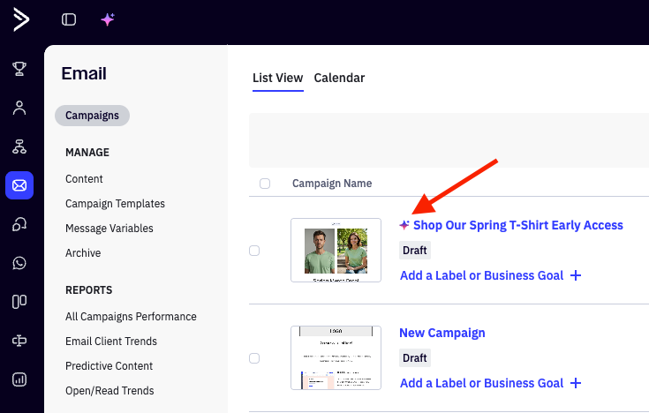The image size is (649, 413).
Task: Click the ActiveCampaign logo icon
Action: click(21, 19)
